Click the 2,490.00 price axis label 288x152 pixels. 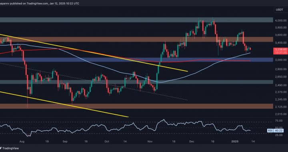[281, 85]
